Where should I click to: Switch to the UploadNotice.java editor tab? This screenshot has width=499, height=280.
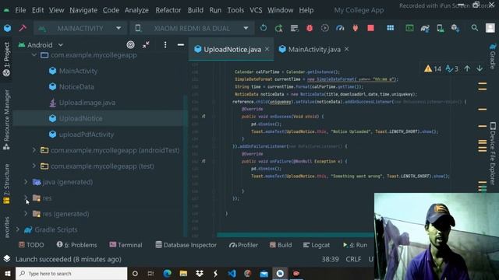click(232, 49)
